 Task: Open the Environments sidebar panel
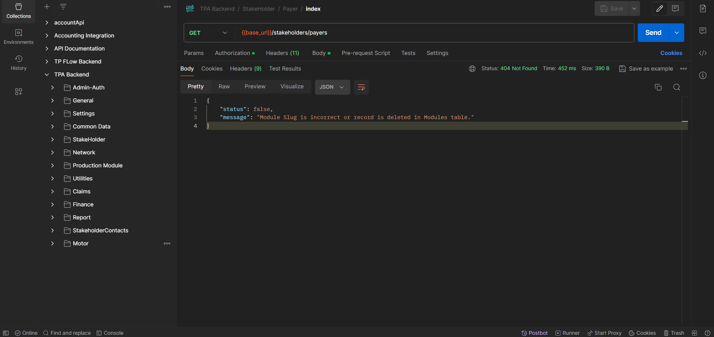tap(19, 37)
